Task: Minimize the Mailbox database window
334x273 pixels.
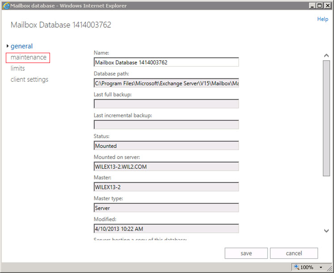Action: click(x=312, y=6)
